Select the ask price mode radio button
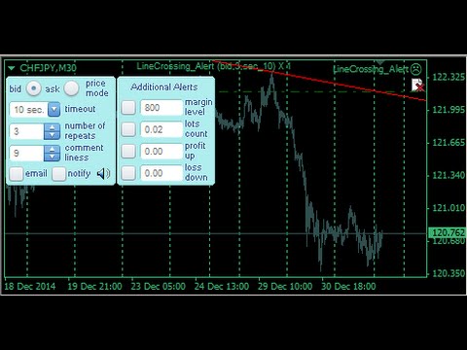 71,88
